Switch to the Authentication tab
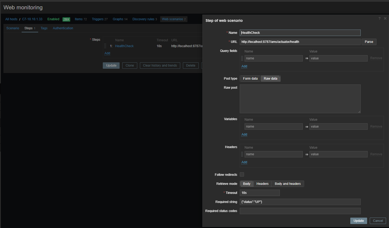 [x=63, y=28]
